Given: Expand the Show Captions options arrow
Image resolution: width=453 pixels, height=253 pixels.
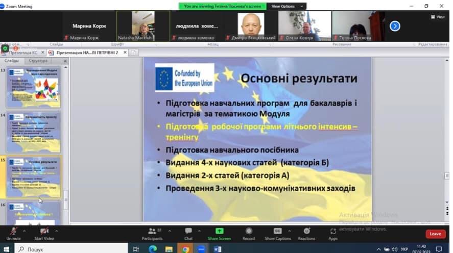Looking at the screenshot, I should coord(290,231).
